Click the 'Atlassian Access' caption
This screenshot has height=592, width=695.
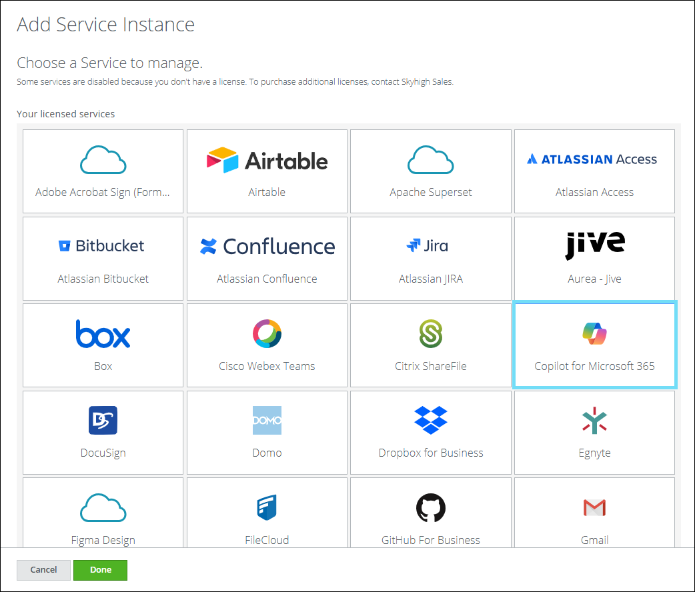594,192
